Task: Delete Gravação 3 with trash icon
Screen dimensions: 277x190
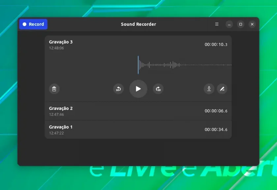Action: pyautogui.click(x=54, y=89)
